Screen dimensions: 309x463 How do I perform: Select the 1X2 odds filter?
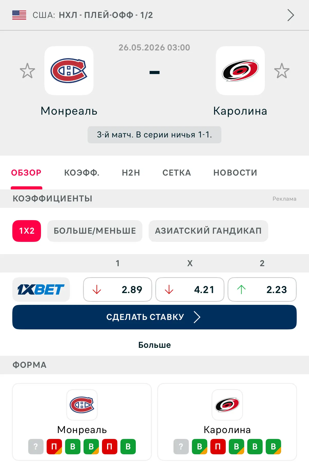(27, 231)
